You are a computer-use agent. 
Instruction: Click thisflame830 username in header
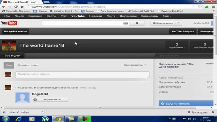point(201,23)
